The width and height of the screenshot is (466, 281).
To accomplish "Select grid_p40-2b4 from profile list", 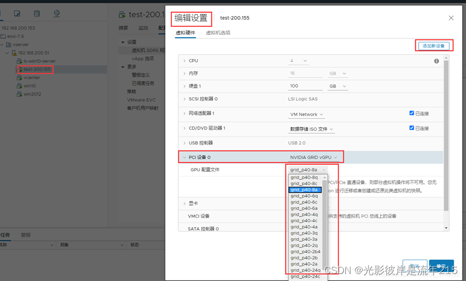I will (305, 251).
